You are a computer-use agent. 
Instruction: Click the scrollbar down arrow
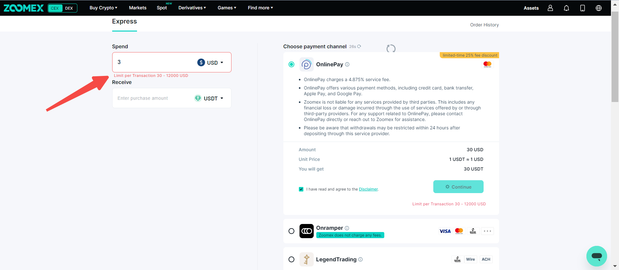click(615, 266)
